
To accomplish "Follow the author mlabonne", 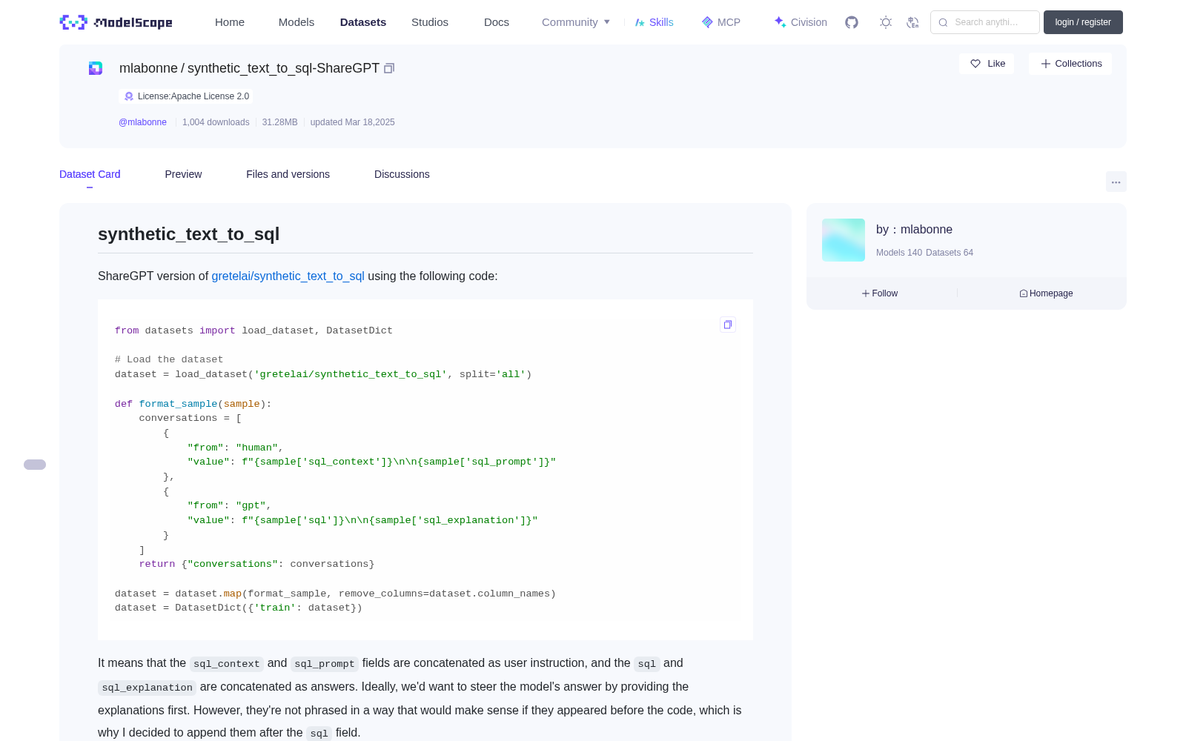I will click(x=880, y=293).
